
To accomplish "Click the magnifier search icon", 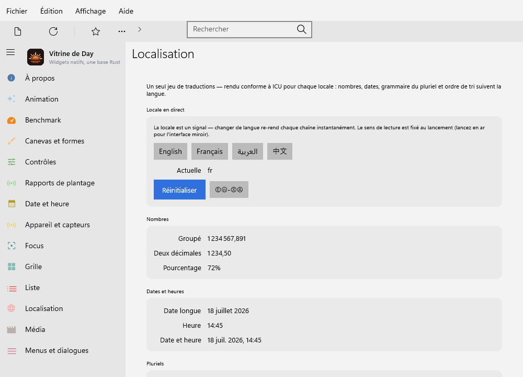I will pyautogui.click(x=302, y=29).
